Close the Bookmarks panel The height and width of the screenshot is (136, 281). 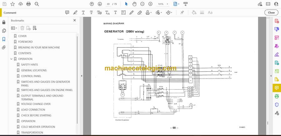tap(75, 20)
